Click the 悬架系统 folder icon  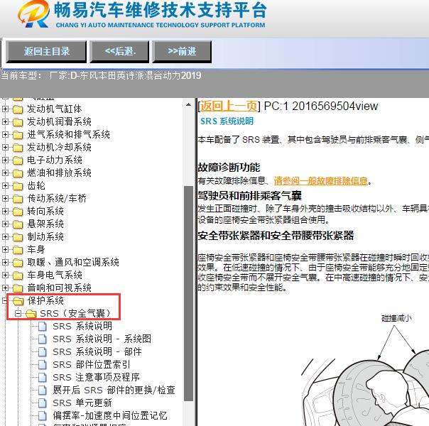tap(18, 224)
